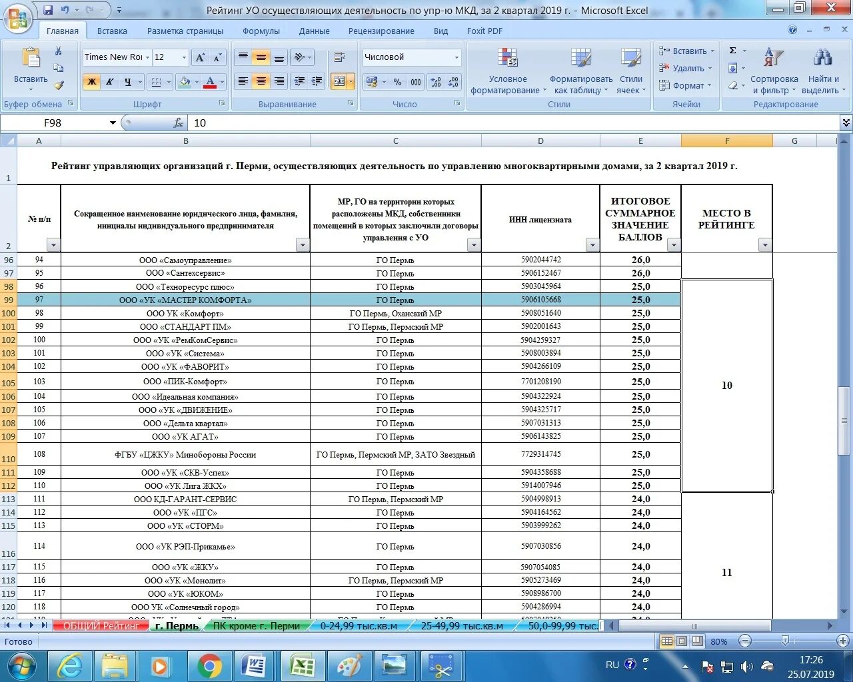Image resolution: width=853 pixels, height=682 pixels.
Task: Open the filter dropdown for № п/п column
Action: (x=53, y=245)
